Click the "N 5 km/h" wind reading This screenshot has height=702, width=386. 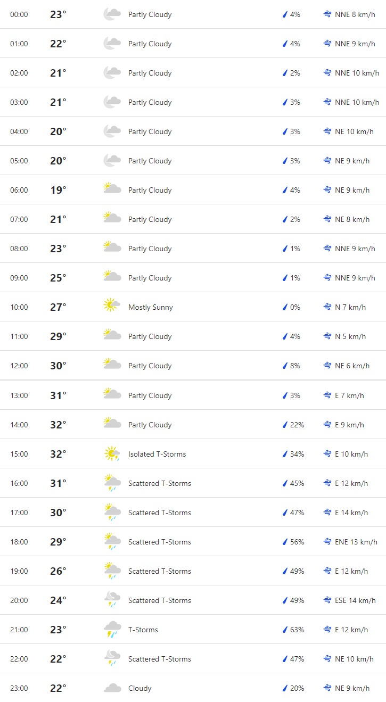click(x=350, y=336)
